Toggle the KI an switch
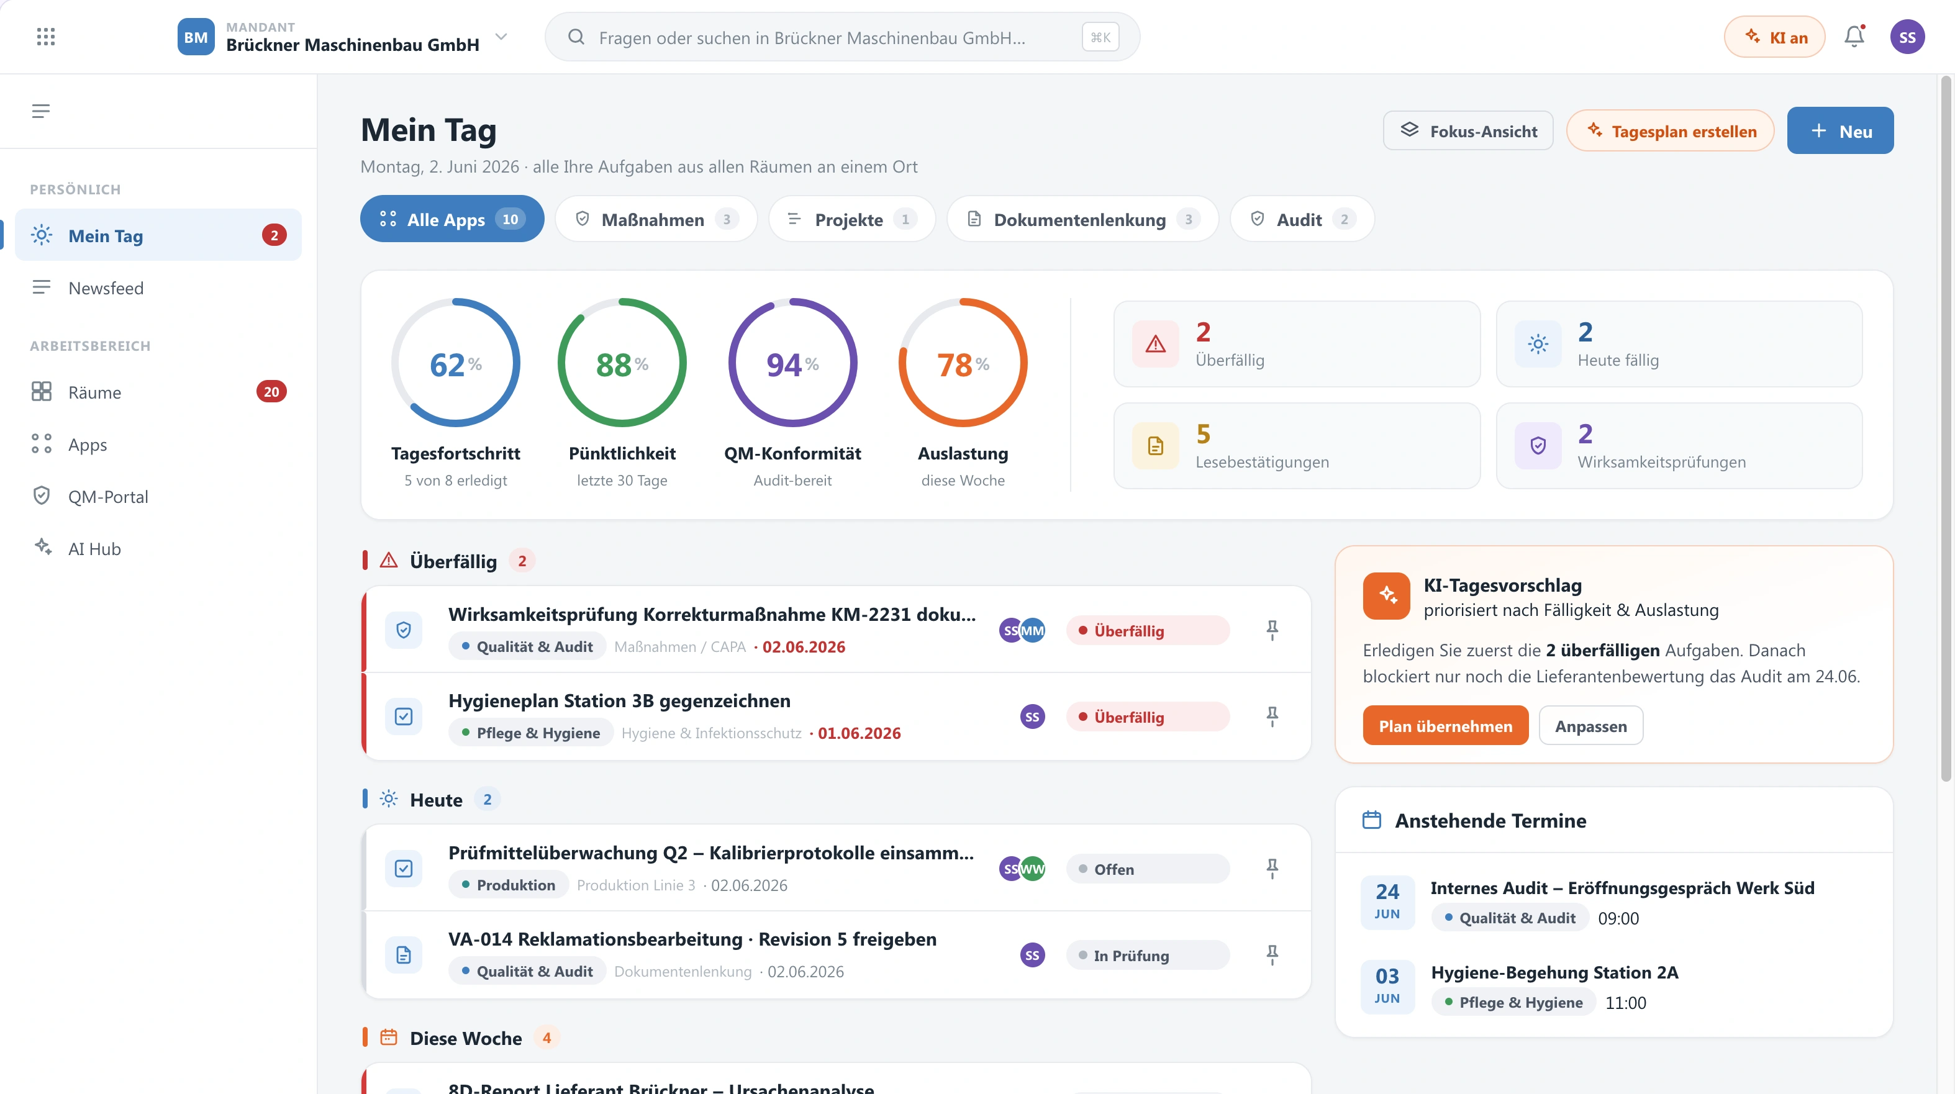The width and height of the screenshot is (1955, 1094). [x=1774, y=37]
